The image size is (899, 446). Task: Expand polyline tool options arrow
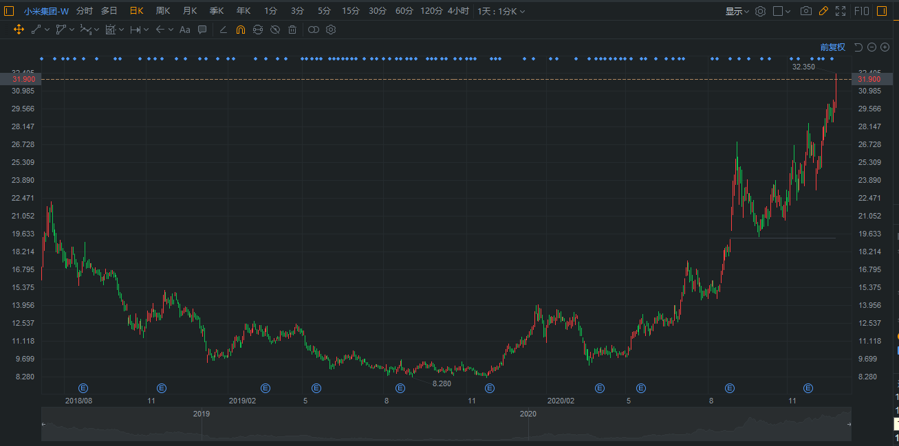(x=72, y=30)
